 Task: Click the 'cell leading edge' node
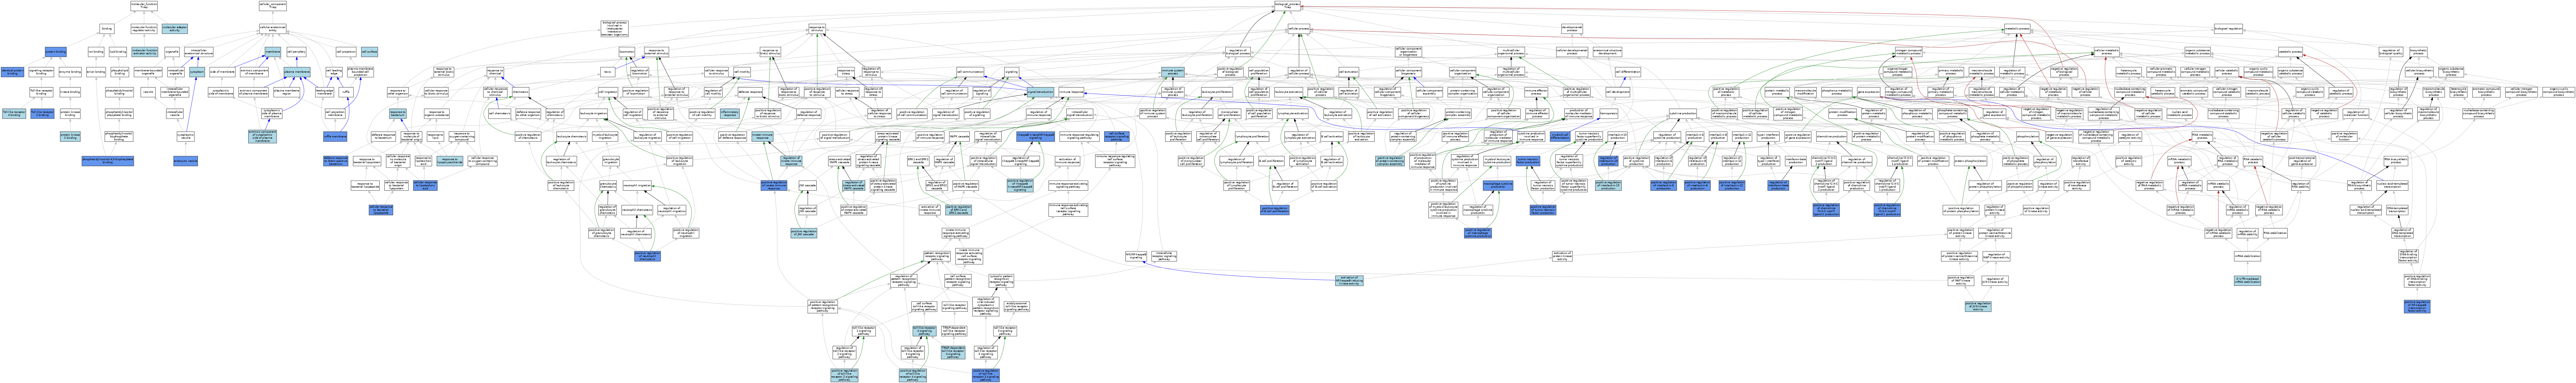[334, 72]
